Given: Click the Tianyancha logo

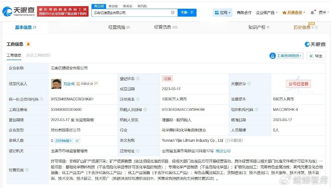Looking at the screenshot, I should pos(18,11).
